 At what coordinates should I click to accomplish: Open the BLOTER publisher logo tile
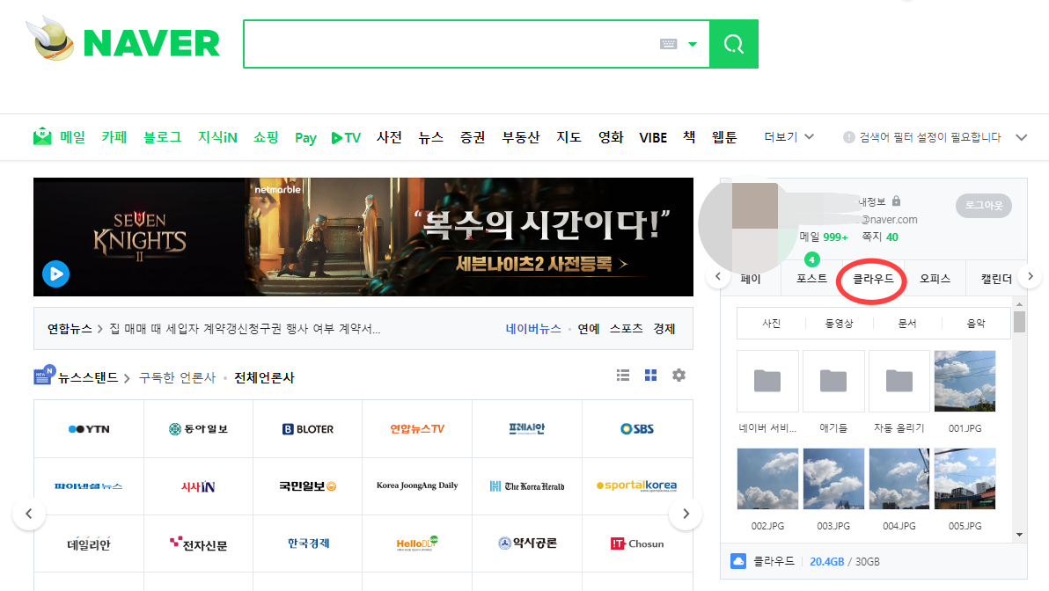308,429
